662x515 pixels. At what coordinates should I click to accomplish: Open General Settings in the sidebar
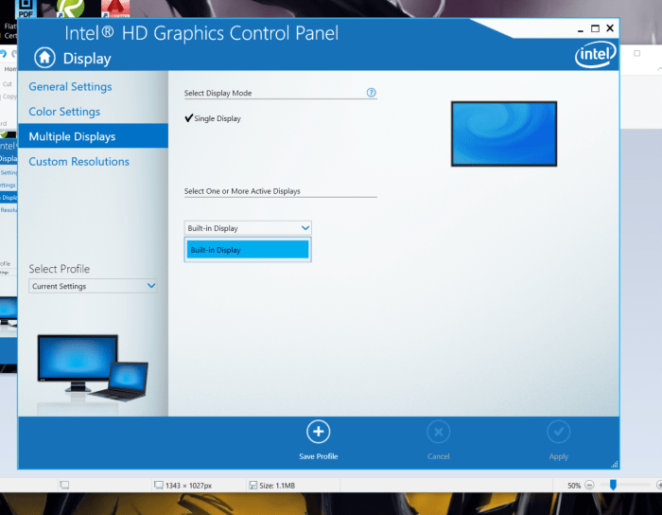71,86
